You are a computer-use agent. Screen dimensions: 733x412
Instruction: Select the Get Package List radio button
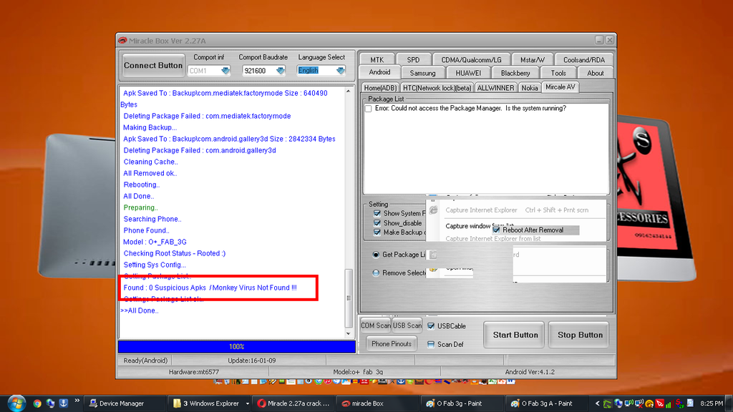(376, 255)
